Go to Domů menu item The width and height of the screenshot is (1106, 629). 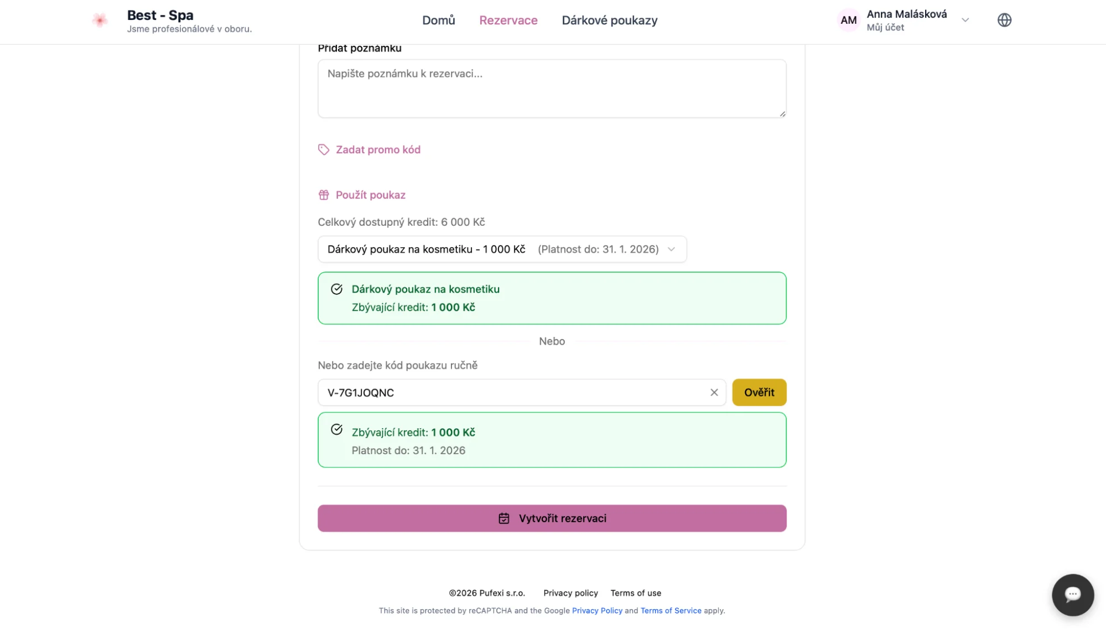[x=438, y=20]
